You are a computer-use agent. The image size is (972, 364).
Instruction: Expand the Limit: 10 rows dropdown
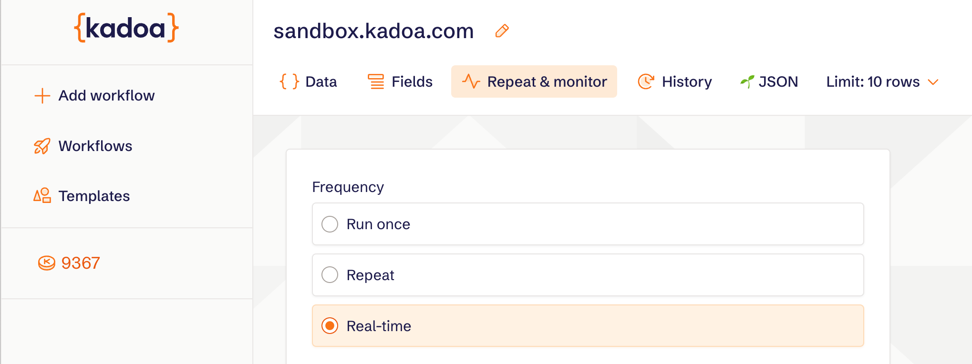tap(873, 82)
